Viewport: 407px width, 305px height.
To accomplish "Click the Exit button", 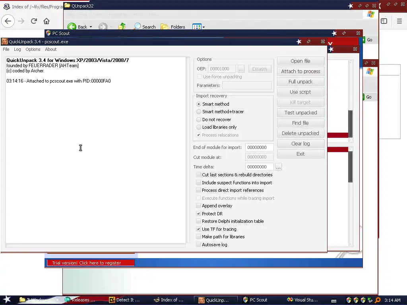I will click(x=300, y=154).
